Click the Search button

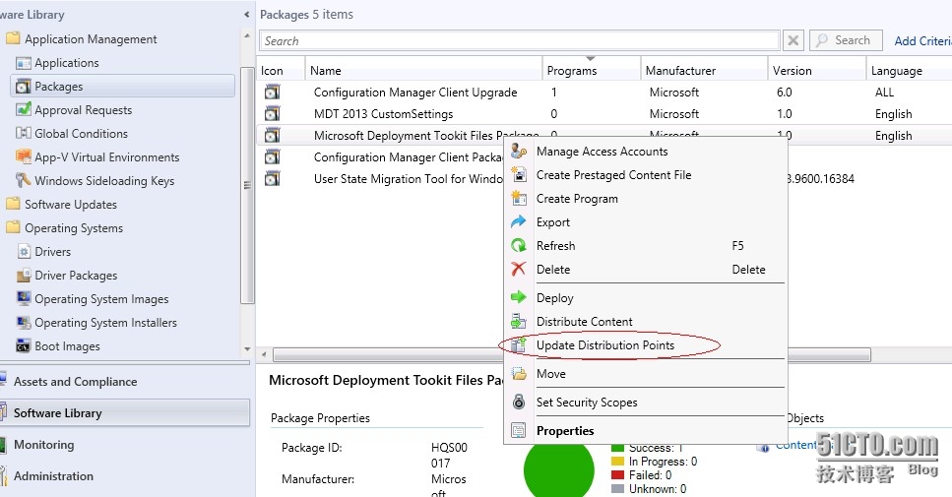point(846,40)
